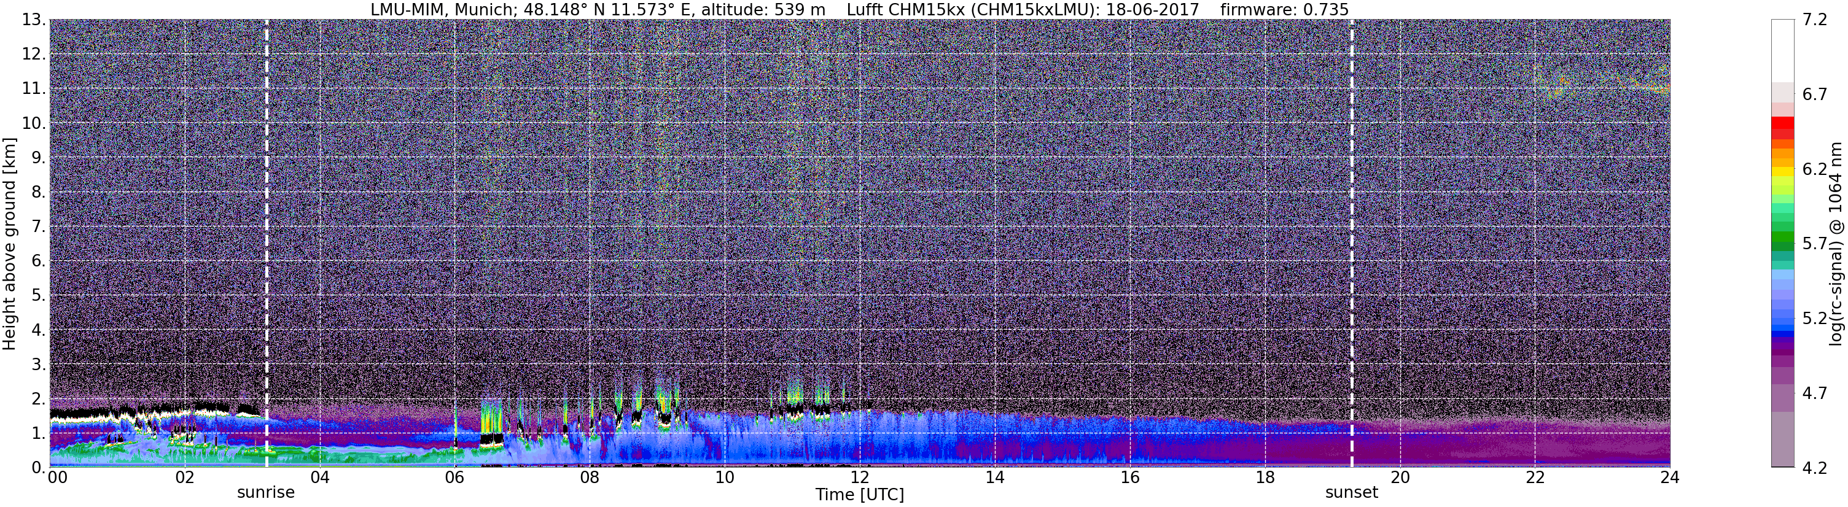Click the time tick label '24'

point(1669,477)
